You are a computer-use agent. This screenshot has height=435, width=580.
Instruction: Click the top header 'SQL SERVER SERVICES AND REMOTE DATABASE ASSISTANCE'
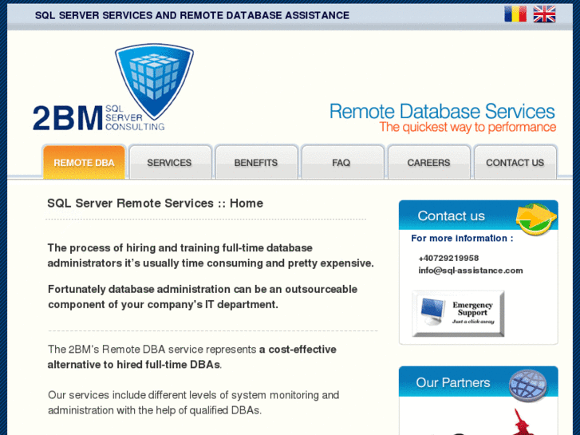tap(192, 15)
